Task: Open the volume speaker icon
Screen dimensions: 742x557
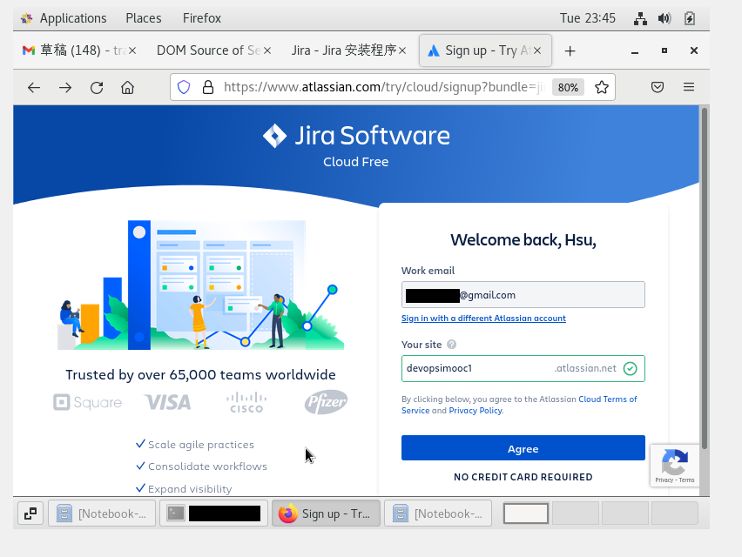Action: click(664, 18)
